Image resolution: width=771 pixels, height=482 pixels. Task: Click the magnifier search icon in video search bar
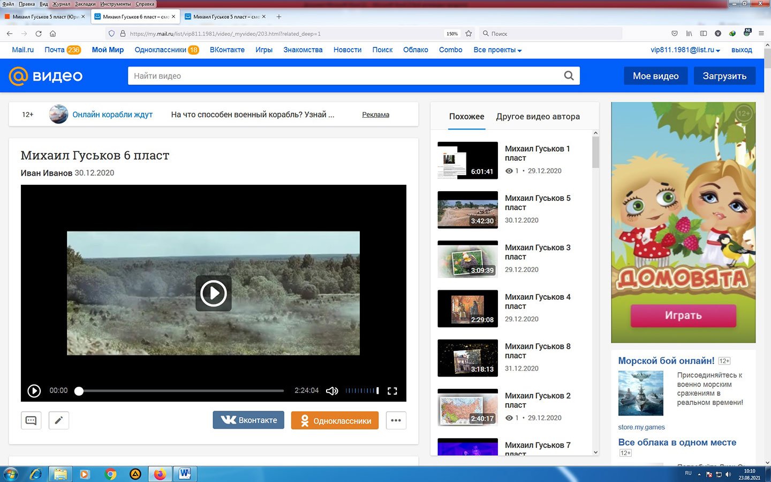pyautogui.click(x=569, y=76)
